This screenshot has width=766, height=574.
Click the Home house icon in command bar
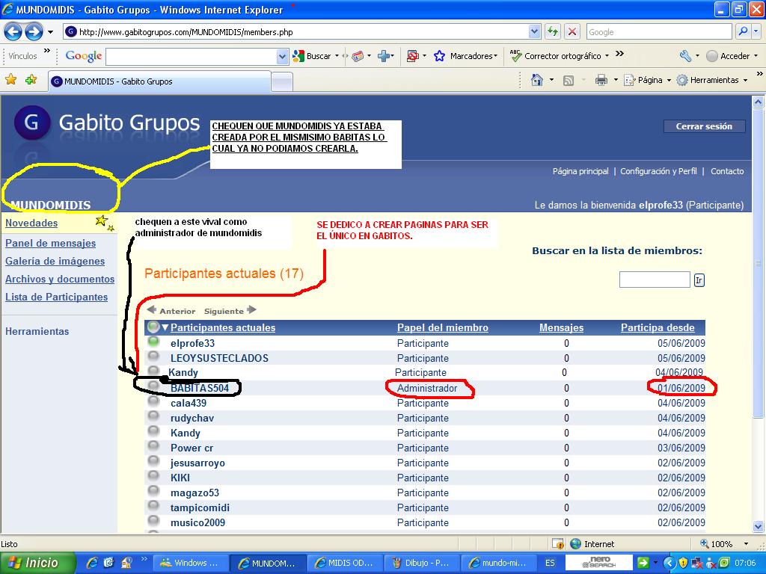coord(537,80)
